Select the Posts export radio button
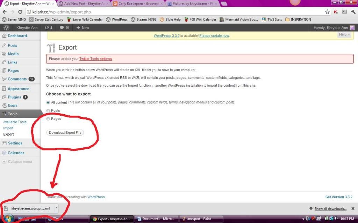Viewport: 358px width, 223px height. [x=48, y=110]
